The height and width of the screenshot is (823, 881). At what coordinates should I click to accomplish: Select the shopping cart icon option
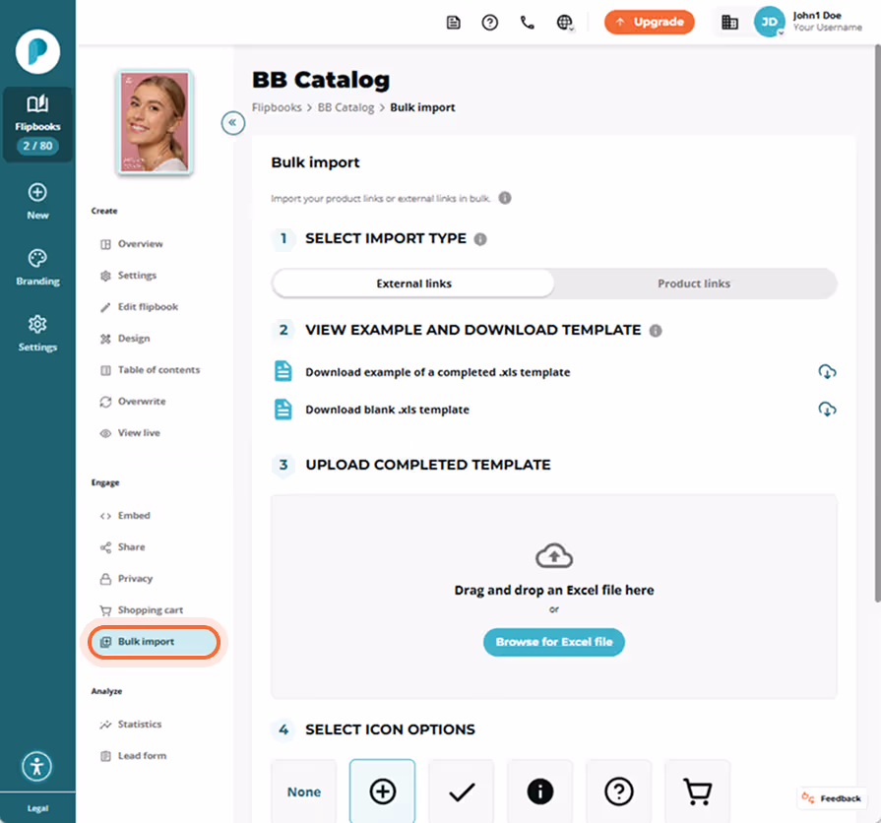coord(697,791)
